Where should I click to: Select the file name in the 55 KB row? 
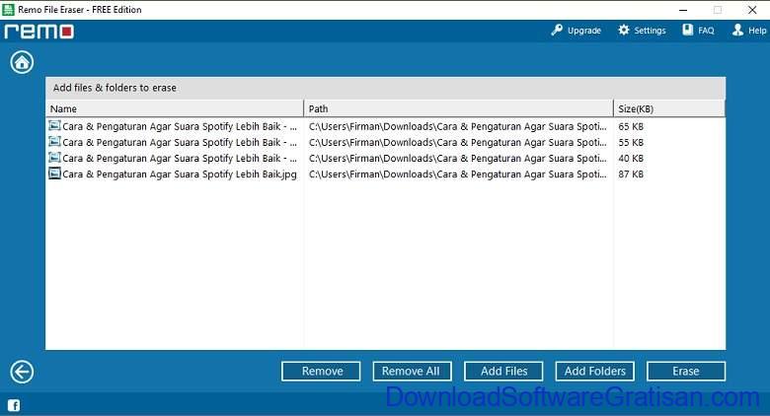click(x=180, y=142)
